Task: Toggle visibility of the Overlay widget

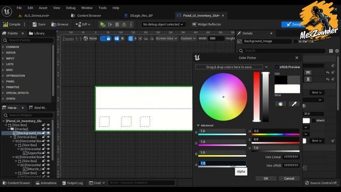Action: tap(48, 129)
